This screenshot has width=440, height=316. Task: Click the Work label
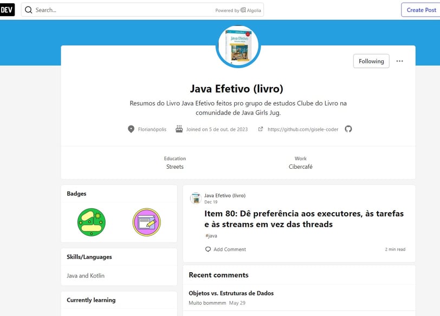click(x=300, y=159)
